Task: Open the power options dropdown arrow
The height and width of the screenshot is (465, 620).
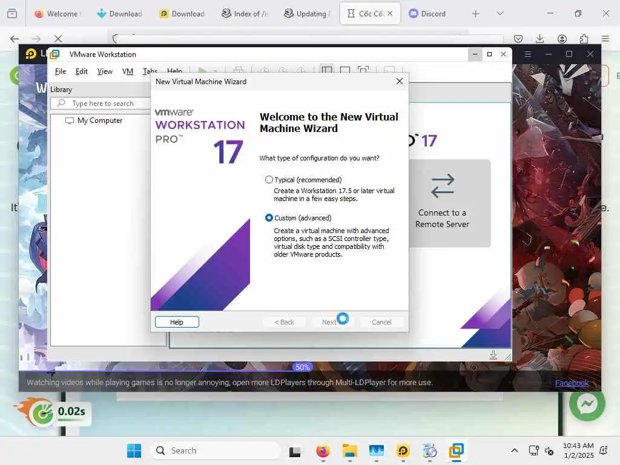Action: pyautogui.click(x=216, y=70)
